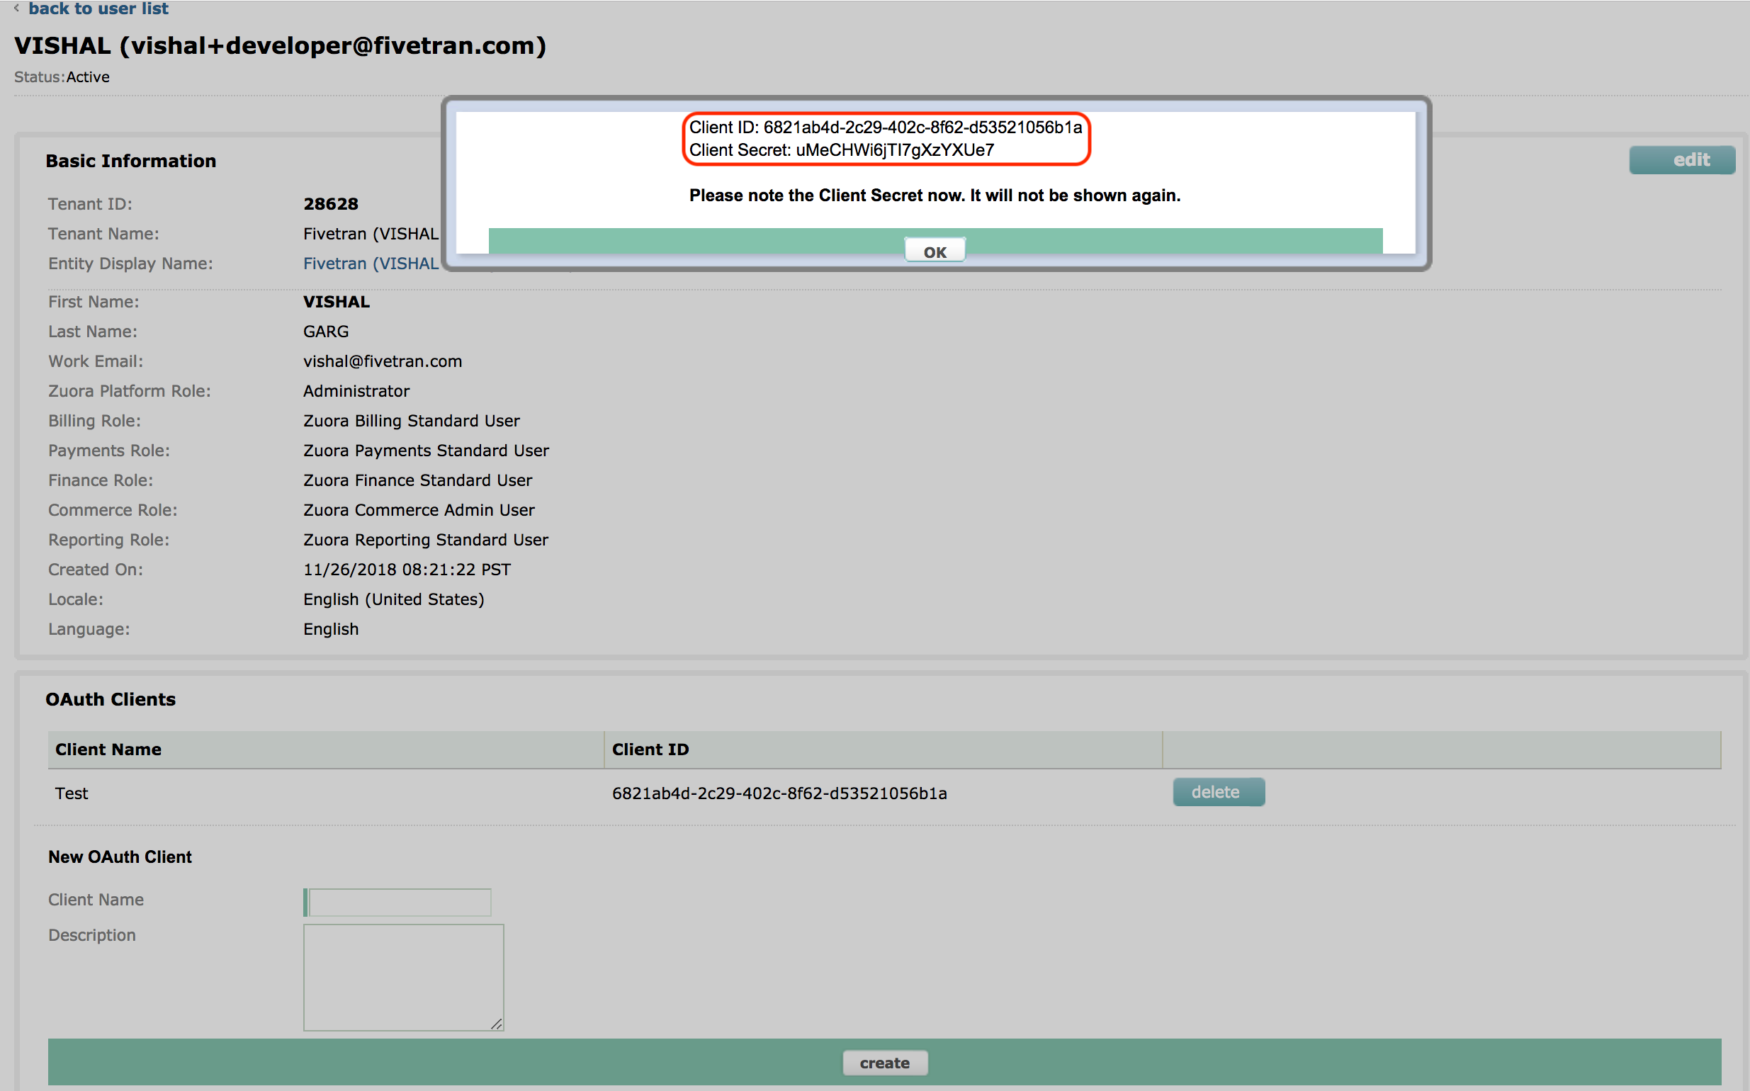
Task: Click the Test row client ID value
Action: point(779,793)
